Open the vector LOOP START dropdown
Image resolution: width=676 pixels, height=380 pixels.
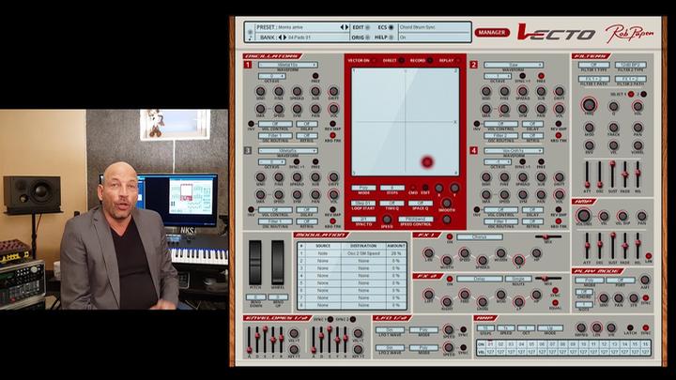coord(363,203)
